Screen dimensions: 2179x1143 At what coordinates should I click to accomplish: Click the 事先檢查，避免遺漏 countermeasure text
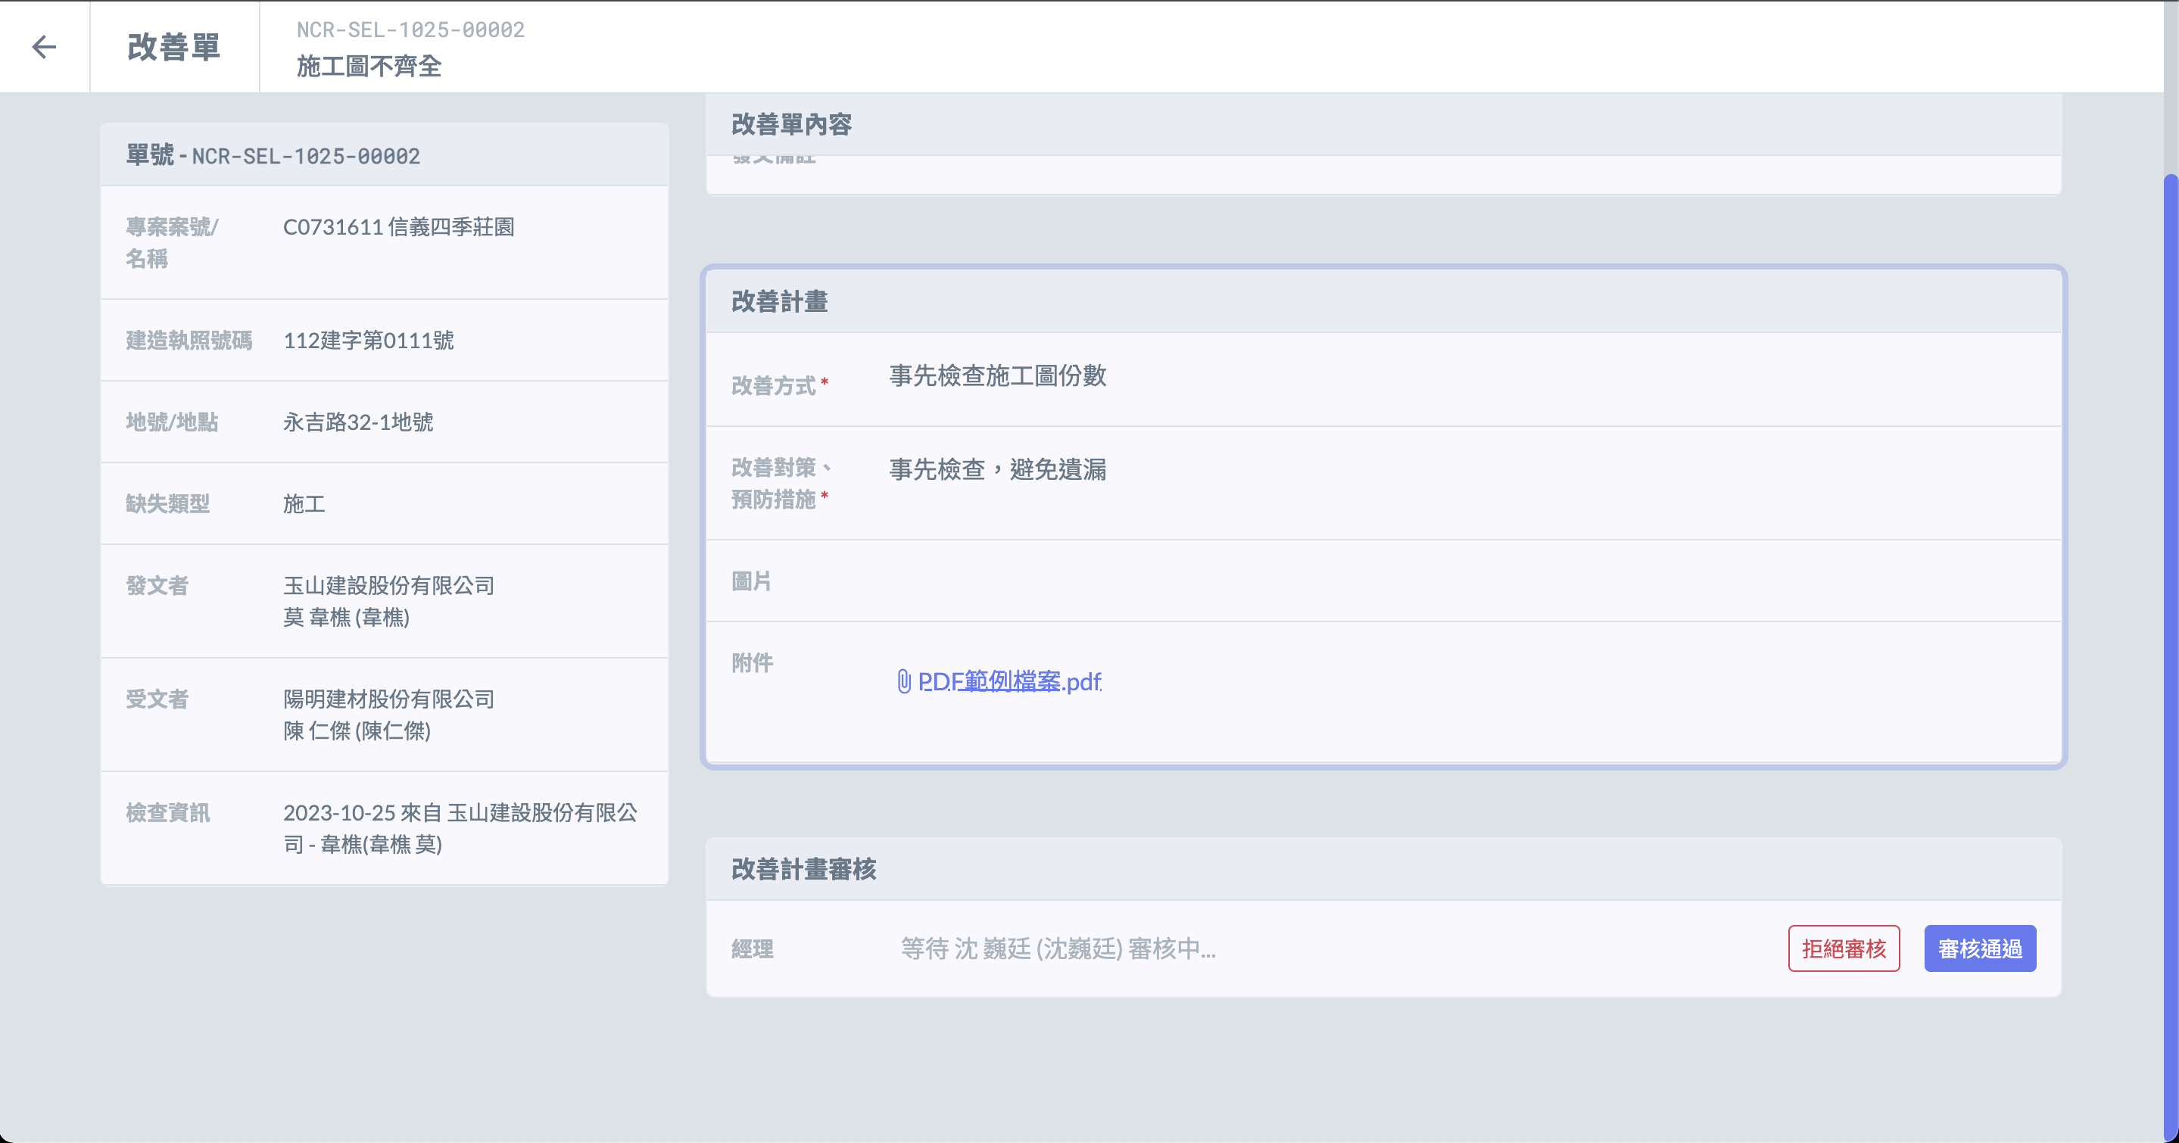tap(997, 469)
